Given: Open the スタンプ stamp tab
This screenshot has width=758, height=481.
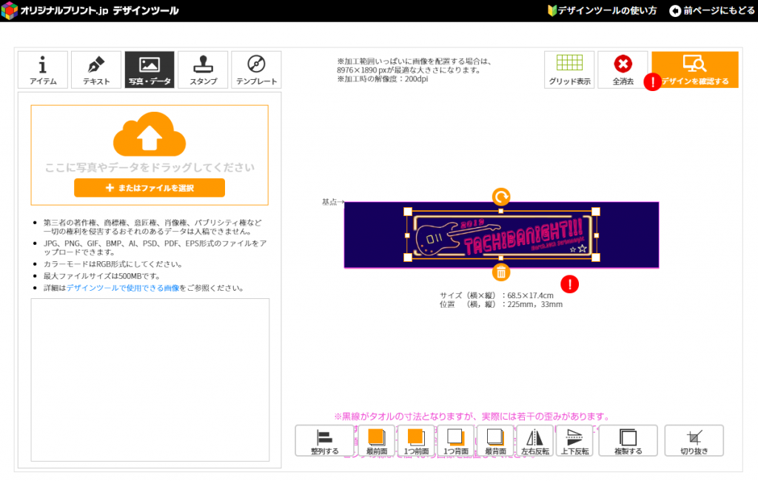Looking at the screenshot, I should 203,70.
